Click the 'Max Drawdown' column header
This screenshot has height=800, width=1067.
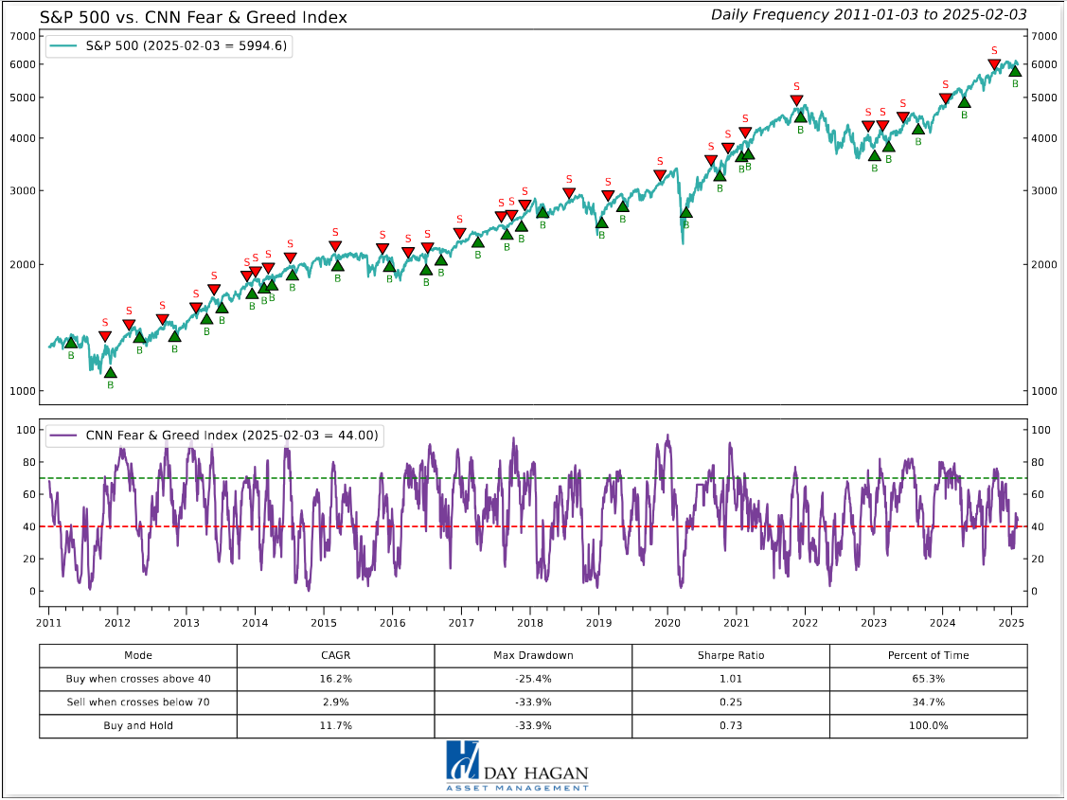(x=534, y=656)
